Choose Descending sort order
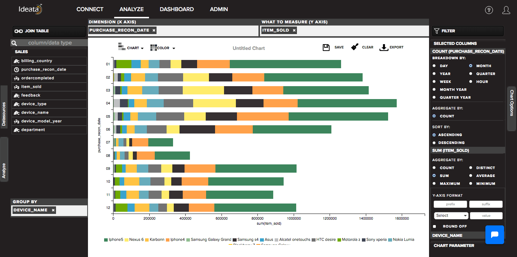This screenshot has height=257, width=517. coord(434,143)
